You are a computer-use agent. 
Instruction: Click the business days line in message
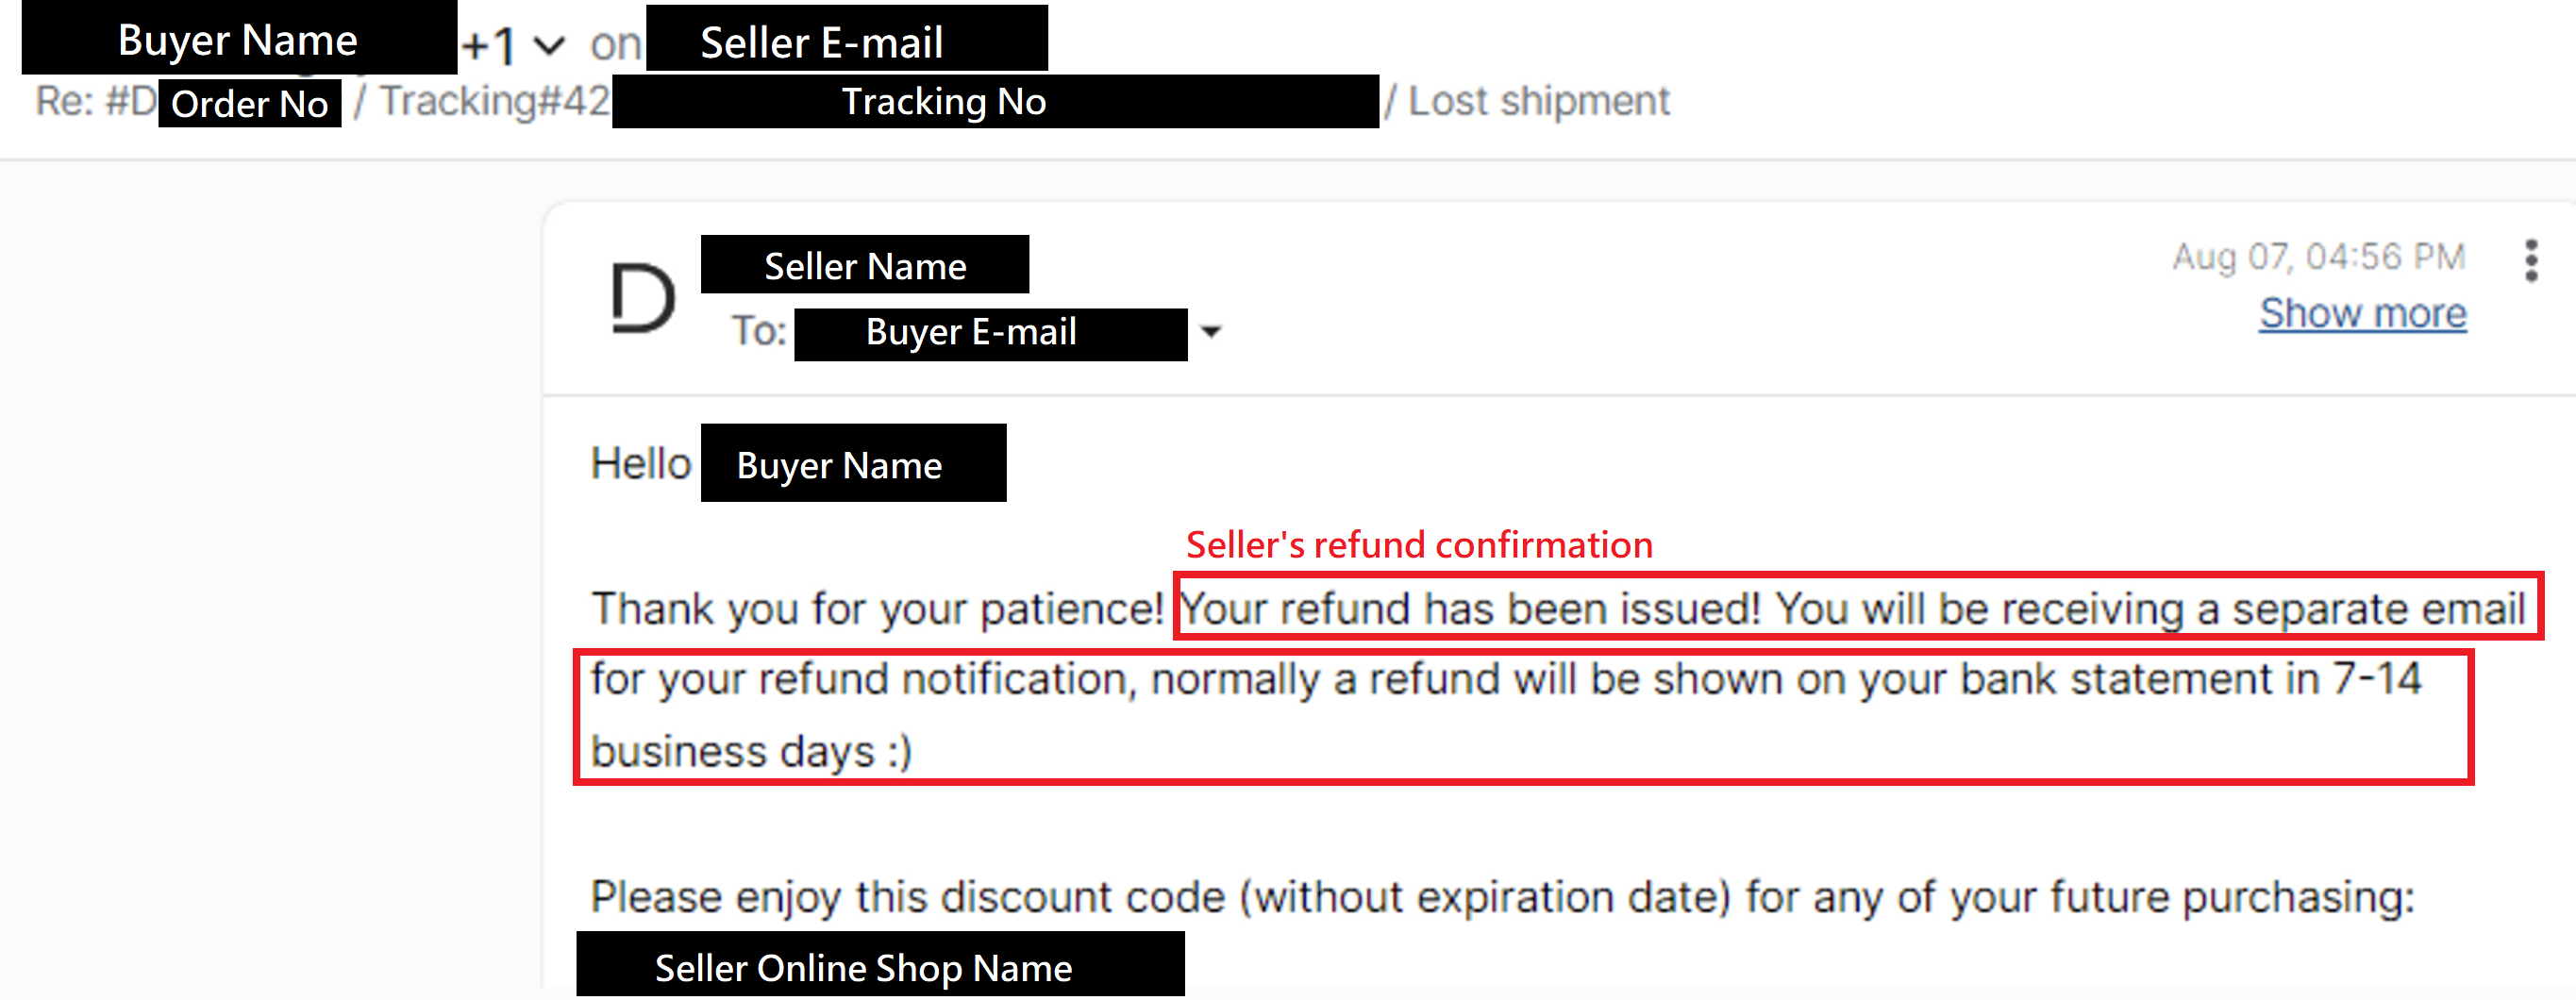[x=751, y=752]
